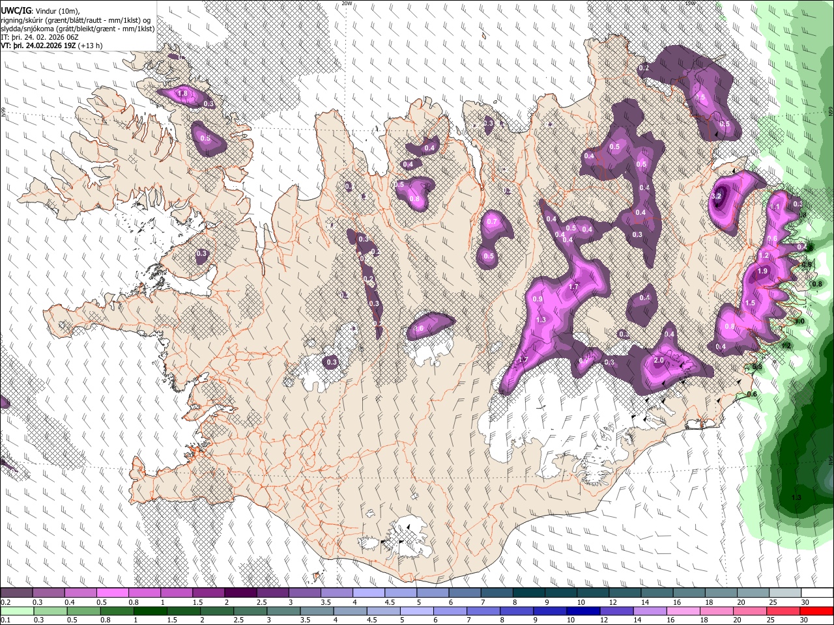Viewport: 834px width, 625px height.
Task: Click the 'VT: þri. 24.02.2026 19Z (+13 h)' line
Action: point(51,46)
